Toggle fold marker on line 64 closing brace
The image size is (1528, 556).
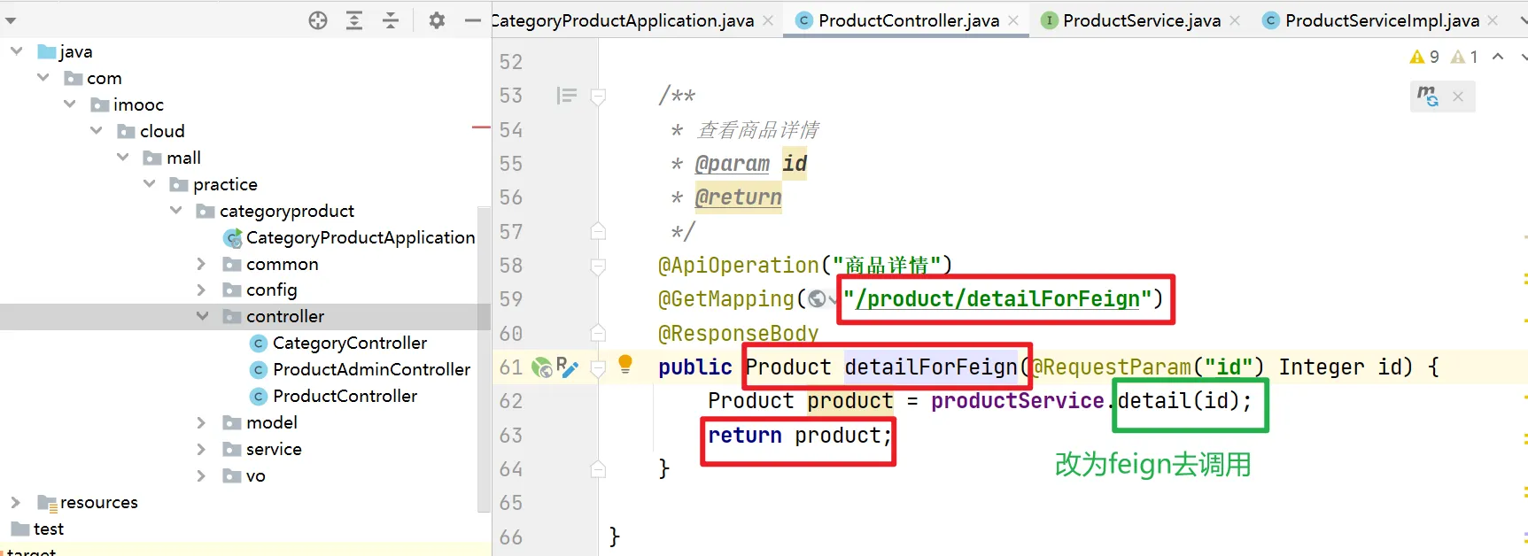[x=598, y=469]
